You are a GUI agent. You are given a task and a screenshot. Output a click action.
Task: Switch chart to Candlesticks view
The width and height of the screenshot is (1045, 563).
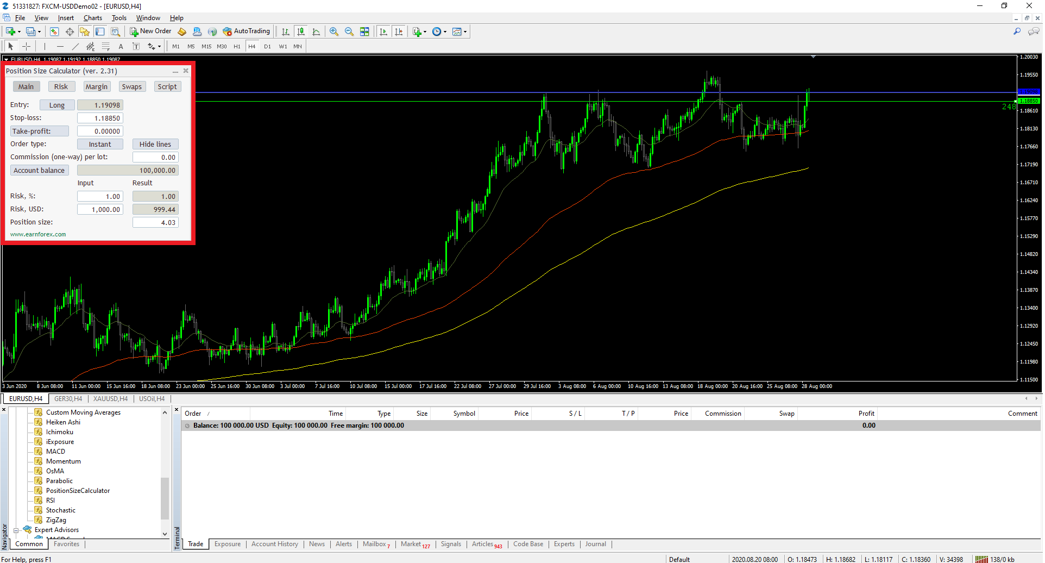(x=301, y=32)
